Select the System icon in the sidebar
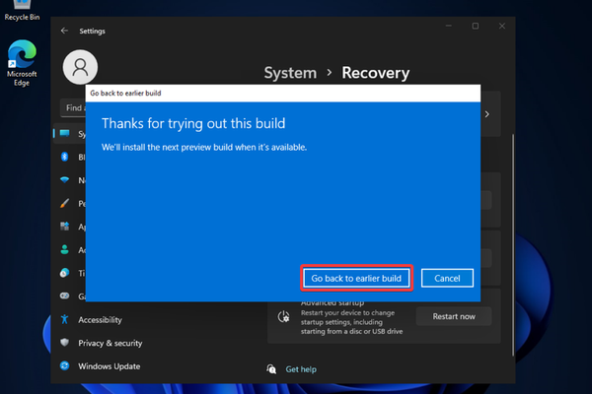The image size is (592, 394). (x=65, y=133)
